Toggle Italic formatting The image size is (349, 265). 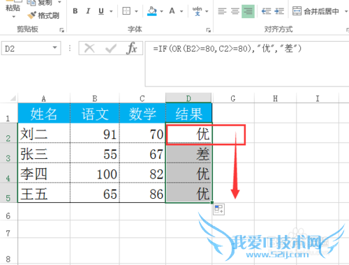tap(88, 11)
